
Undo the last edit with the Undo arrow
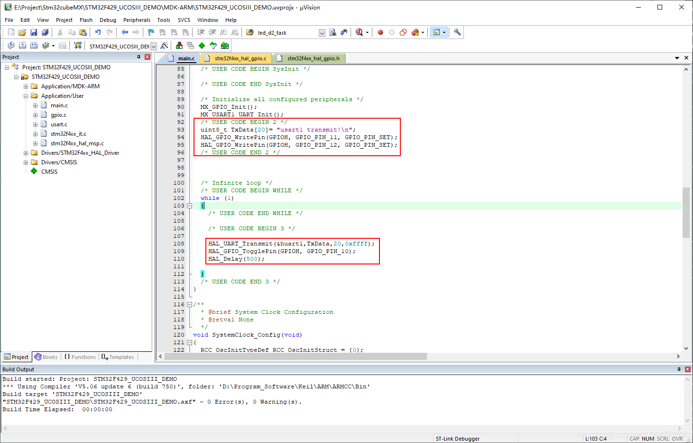(98, 32)
